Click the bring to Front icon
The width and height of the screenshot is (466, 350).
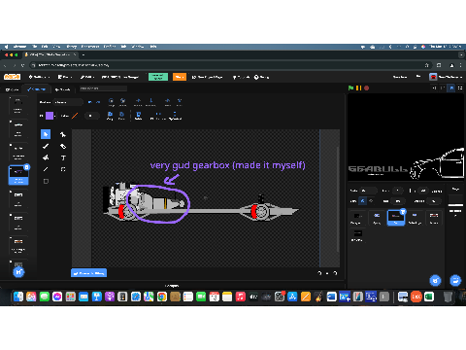tap(168, 102)
